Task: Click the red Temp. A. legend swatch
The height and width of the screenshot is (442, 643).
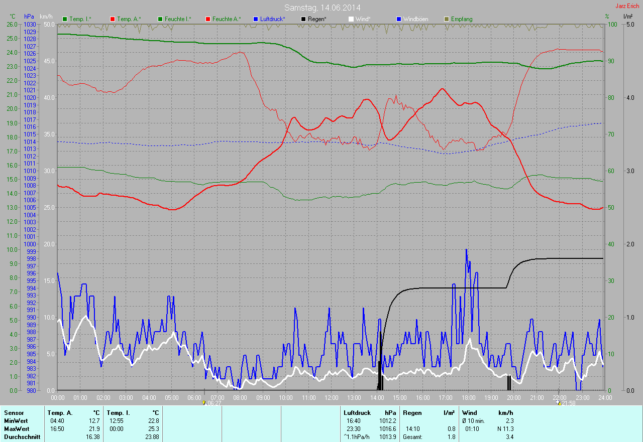Action: pyautogui.click(x=113, y=19)
